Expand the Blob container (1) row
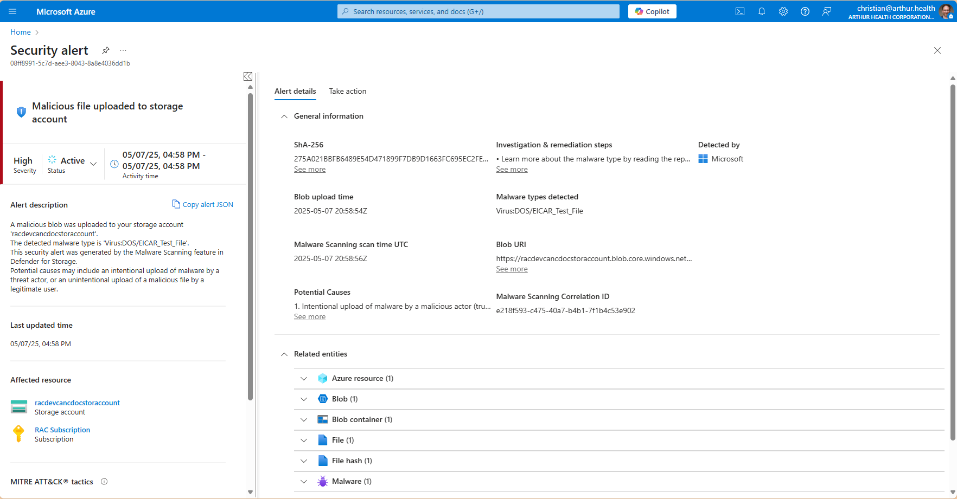The image size is (957, 499). pos(304,419)
